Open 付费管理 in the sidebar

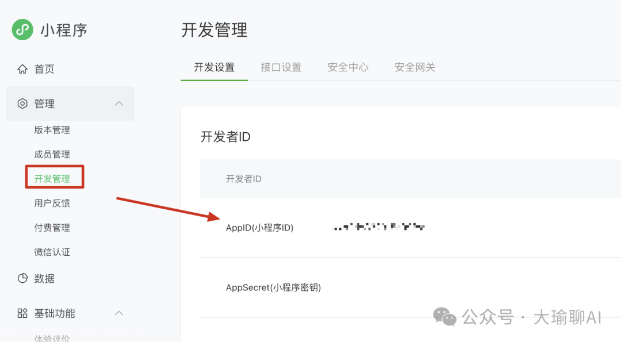(x=52, y=228)
